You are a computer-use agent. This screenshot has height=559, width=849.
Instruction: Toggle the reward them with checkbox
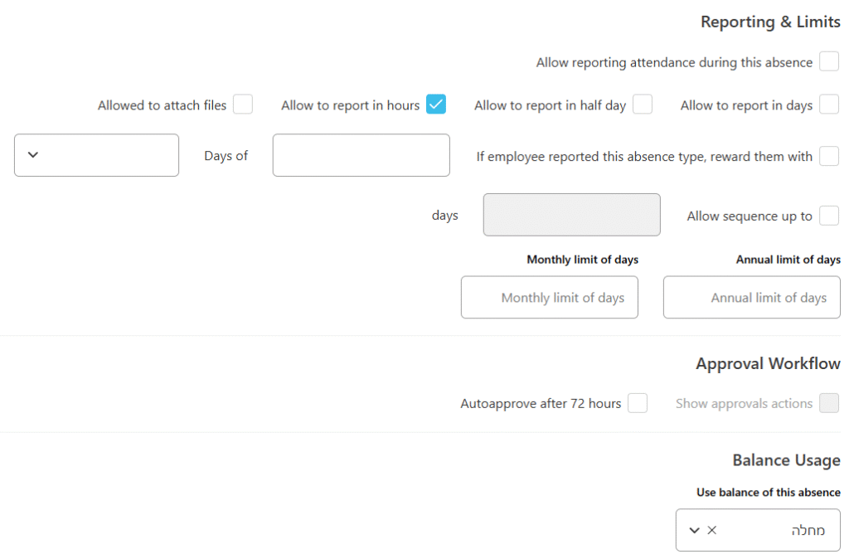[828, 156]
